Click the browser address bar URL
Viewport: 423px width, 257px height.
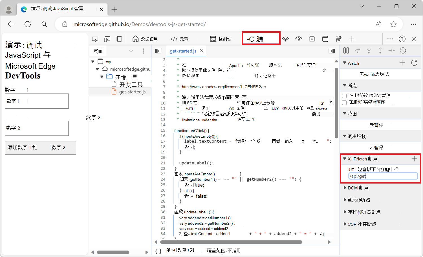(140, 24)
